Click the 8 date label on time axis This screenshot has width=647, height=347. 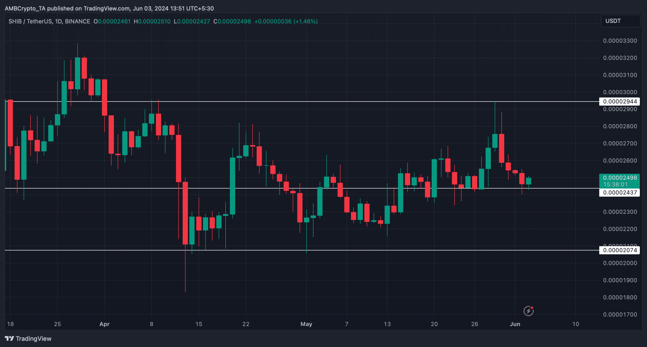coord(152,324)
